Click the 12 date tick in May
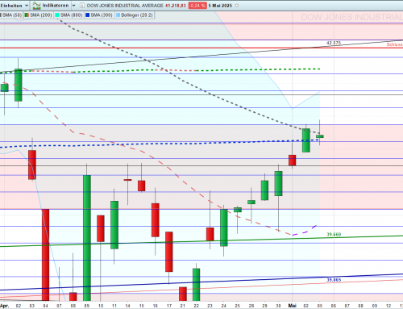Image resolution: width=403 pixels, height=309 pixels. coord(388,306)
